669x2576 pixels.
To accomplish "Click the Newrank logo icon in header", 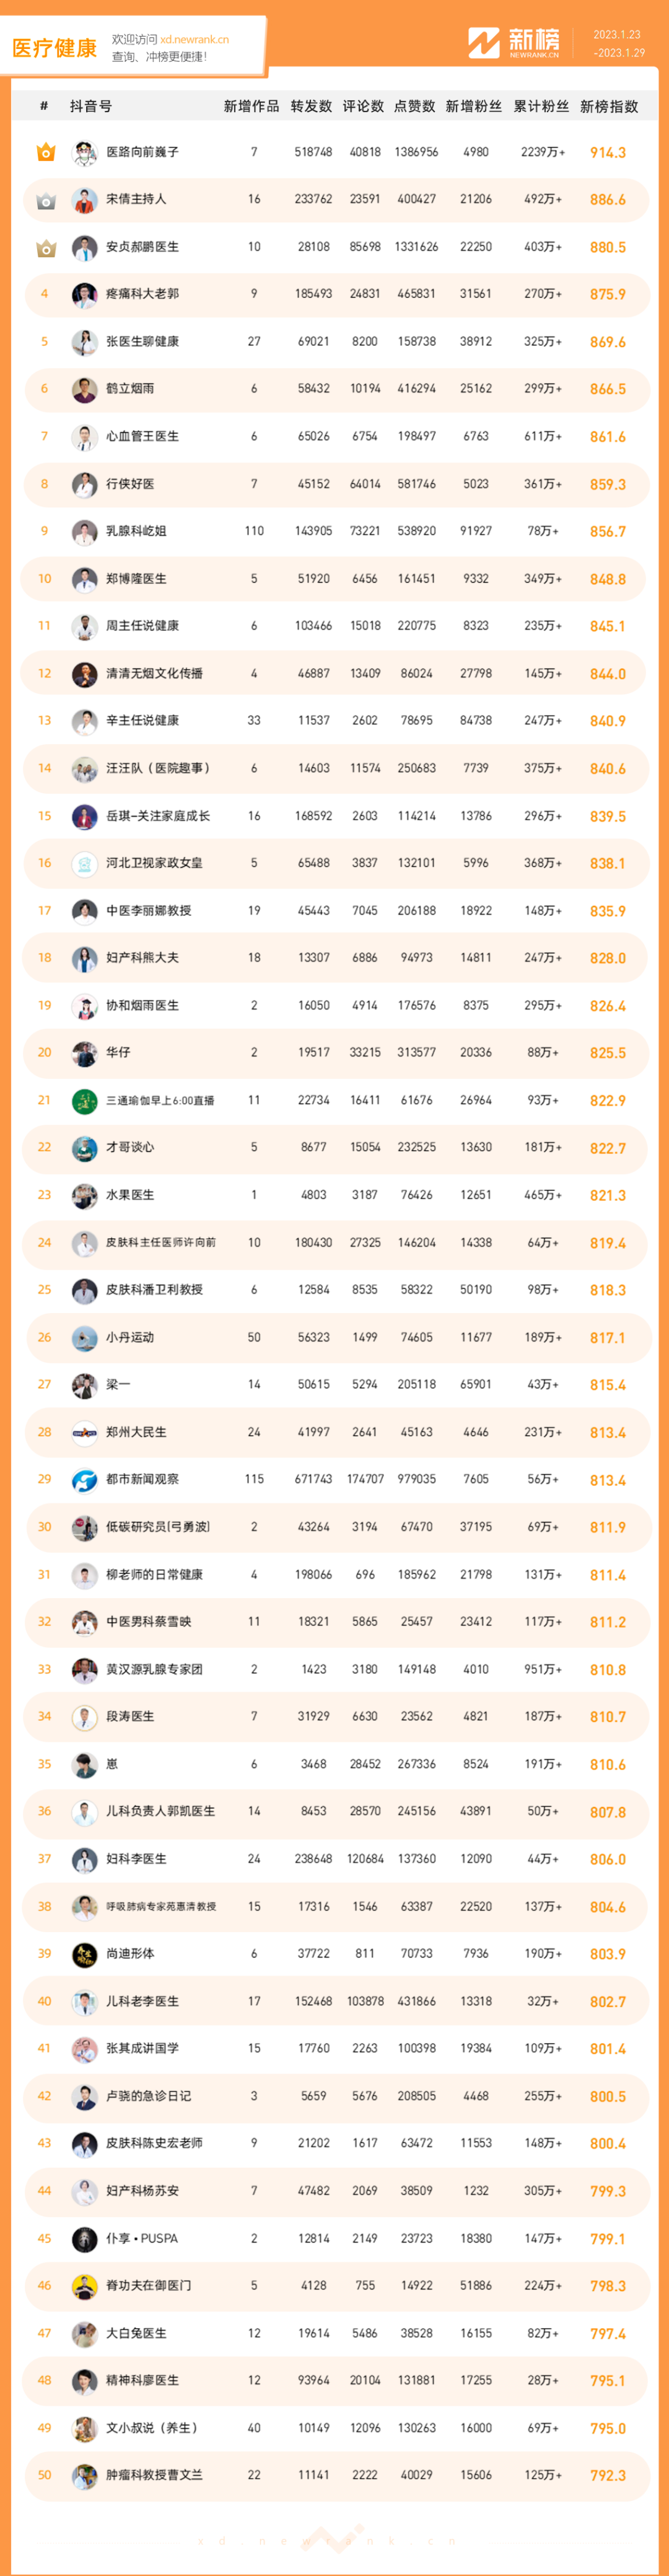I will [484, 43].
